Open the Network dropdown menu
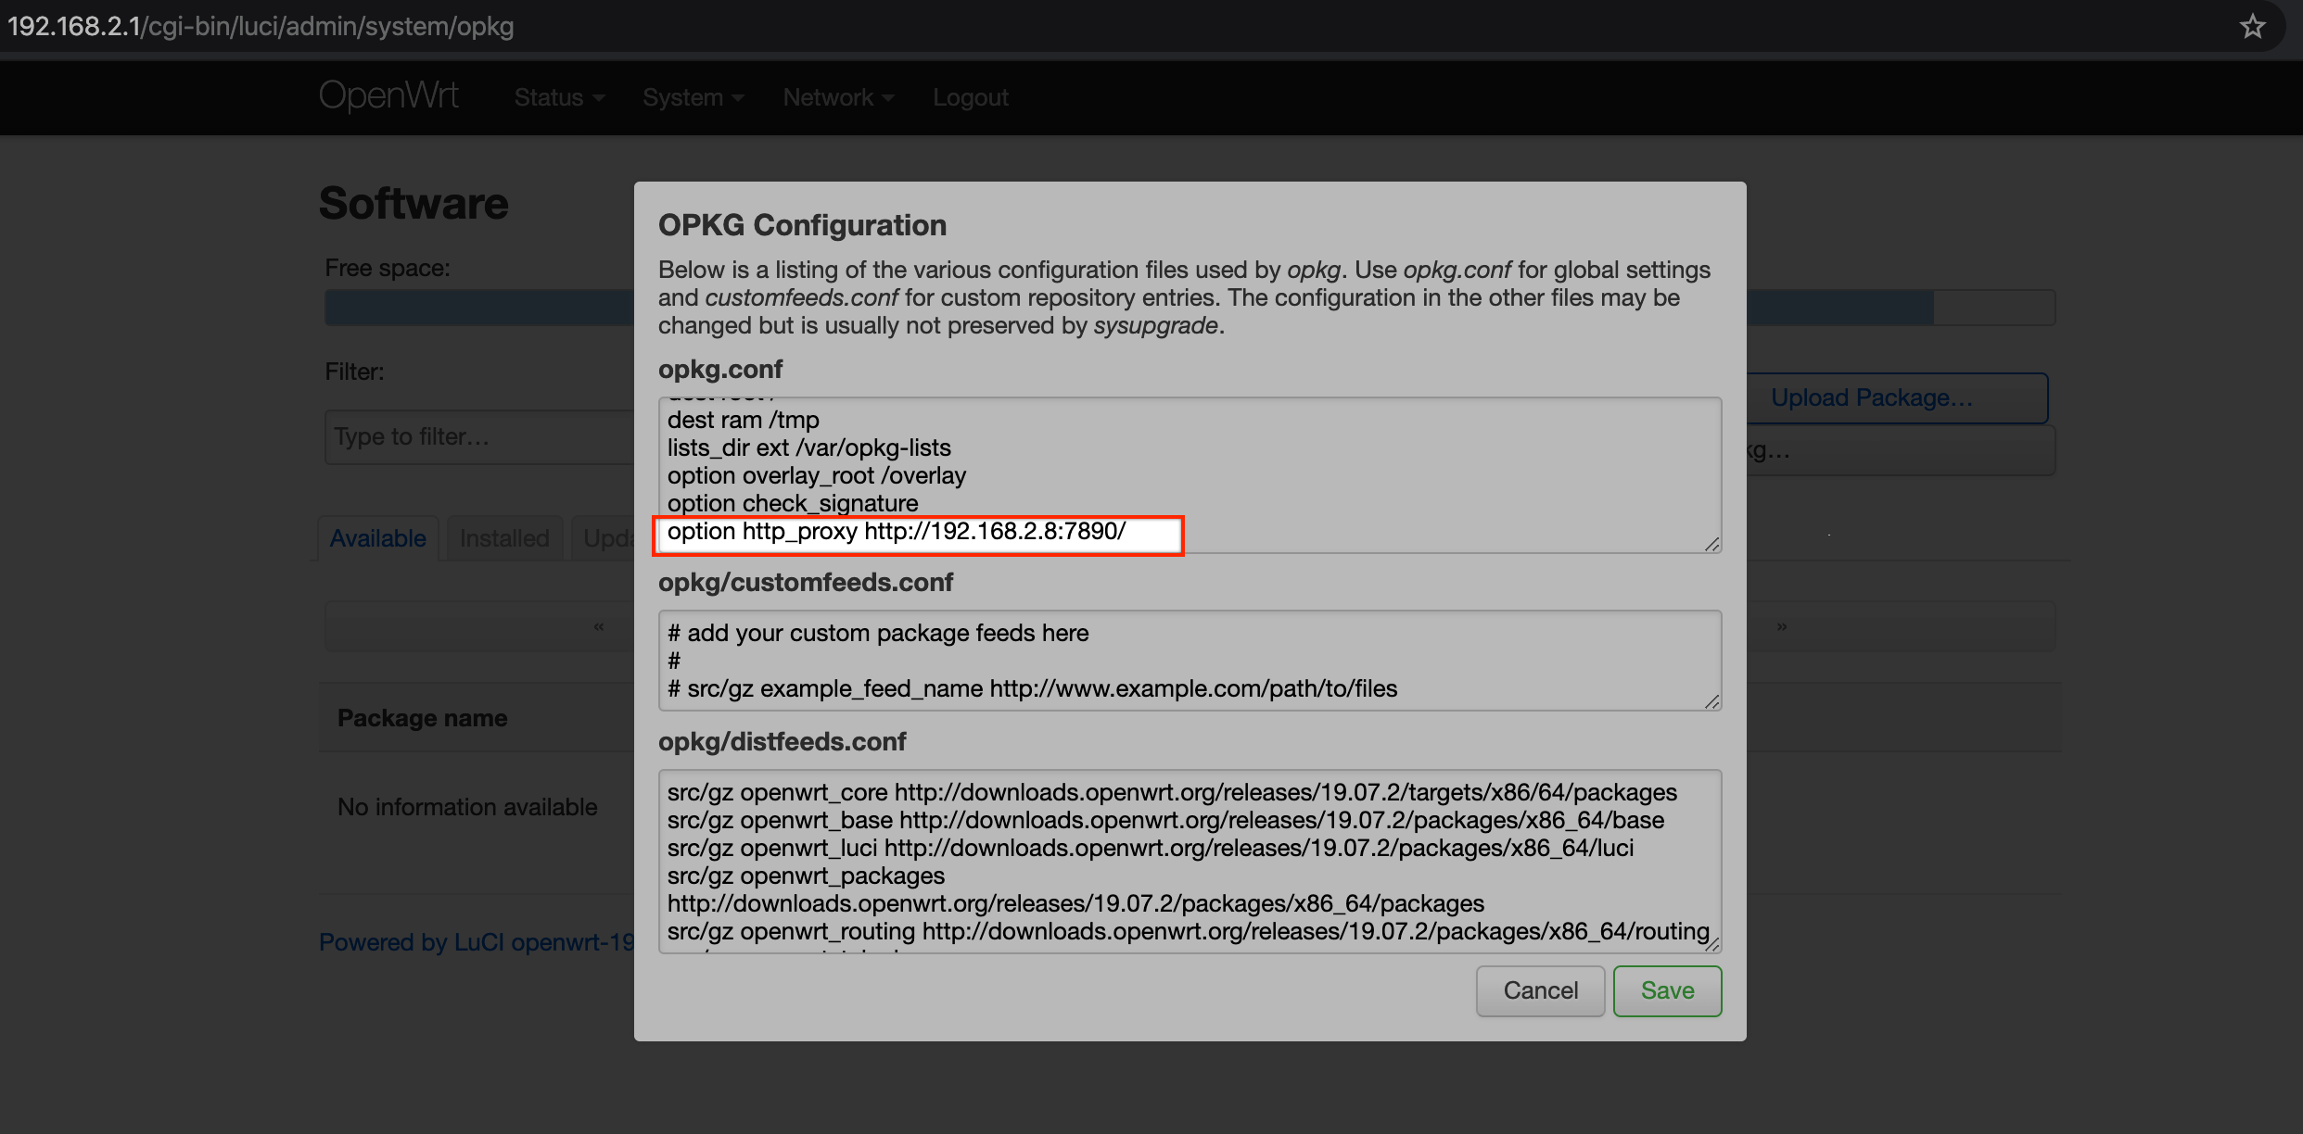2303x1134 pixels. (837, 97)
